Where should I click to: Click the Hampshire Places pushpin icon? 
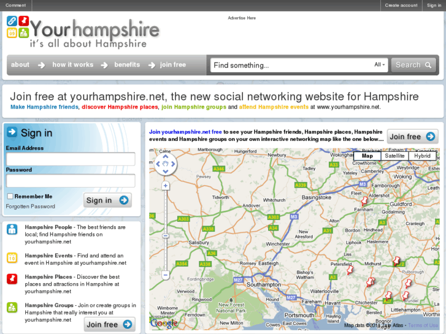(x=12, y=279)
